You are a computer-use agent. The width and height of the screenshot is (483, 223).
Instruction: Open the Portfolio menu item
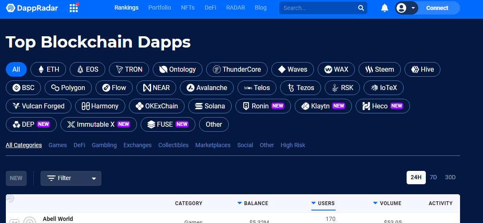tap(159, 8)
